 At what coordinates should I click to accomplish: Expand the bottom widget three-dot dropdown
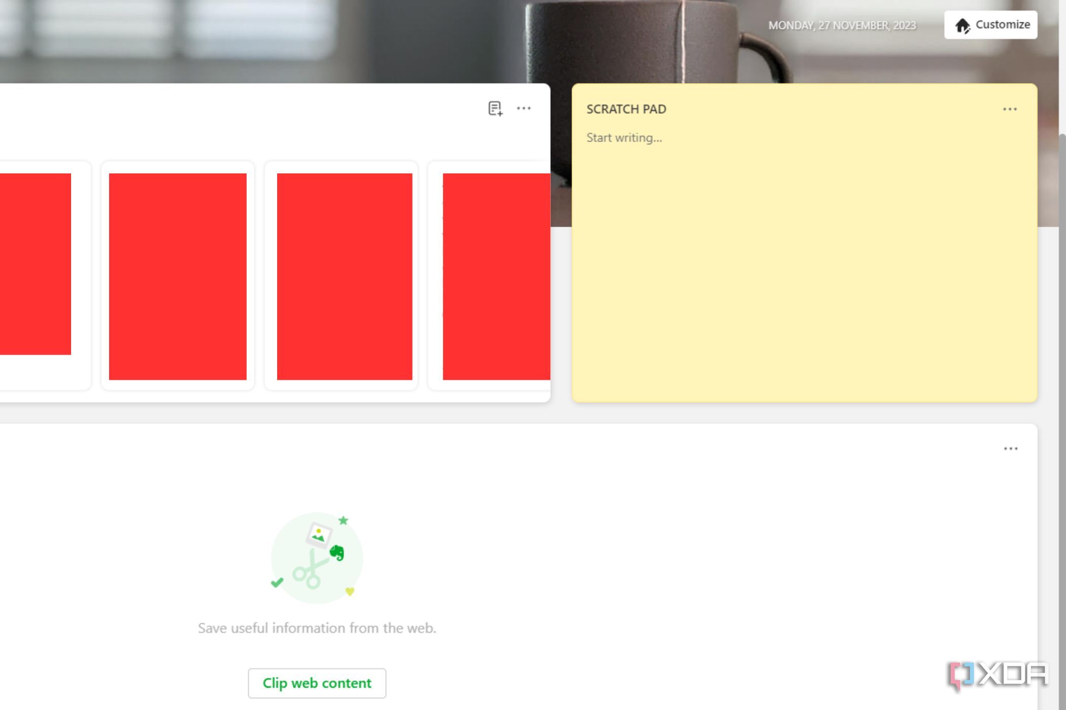(x=1010, y=448)
